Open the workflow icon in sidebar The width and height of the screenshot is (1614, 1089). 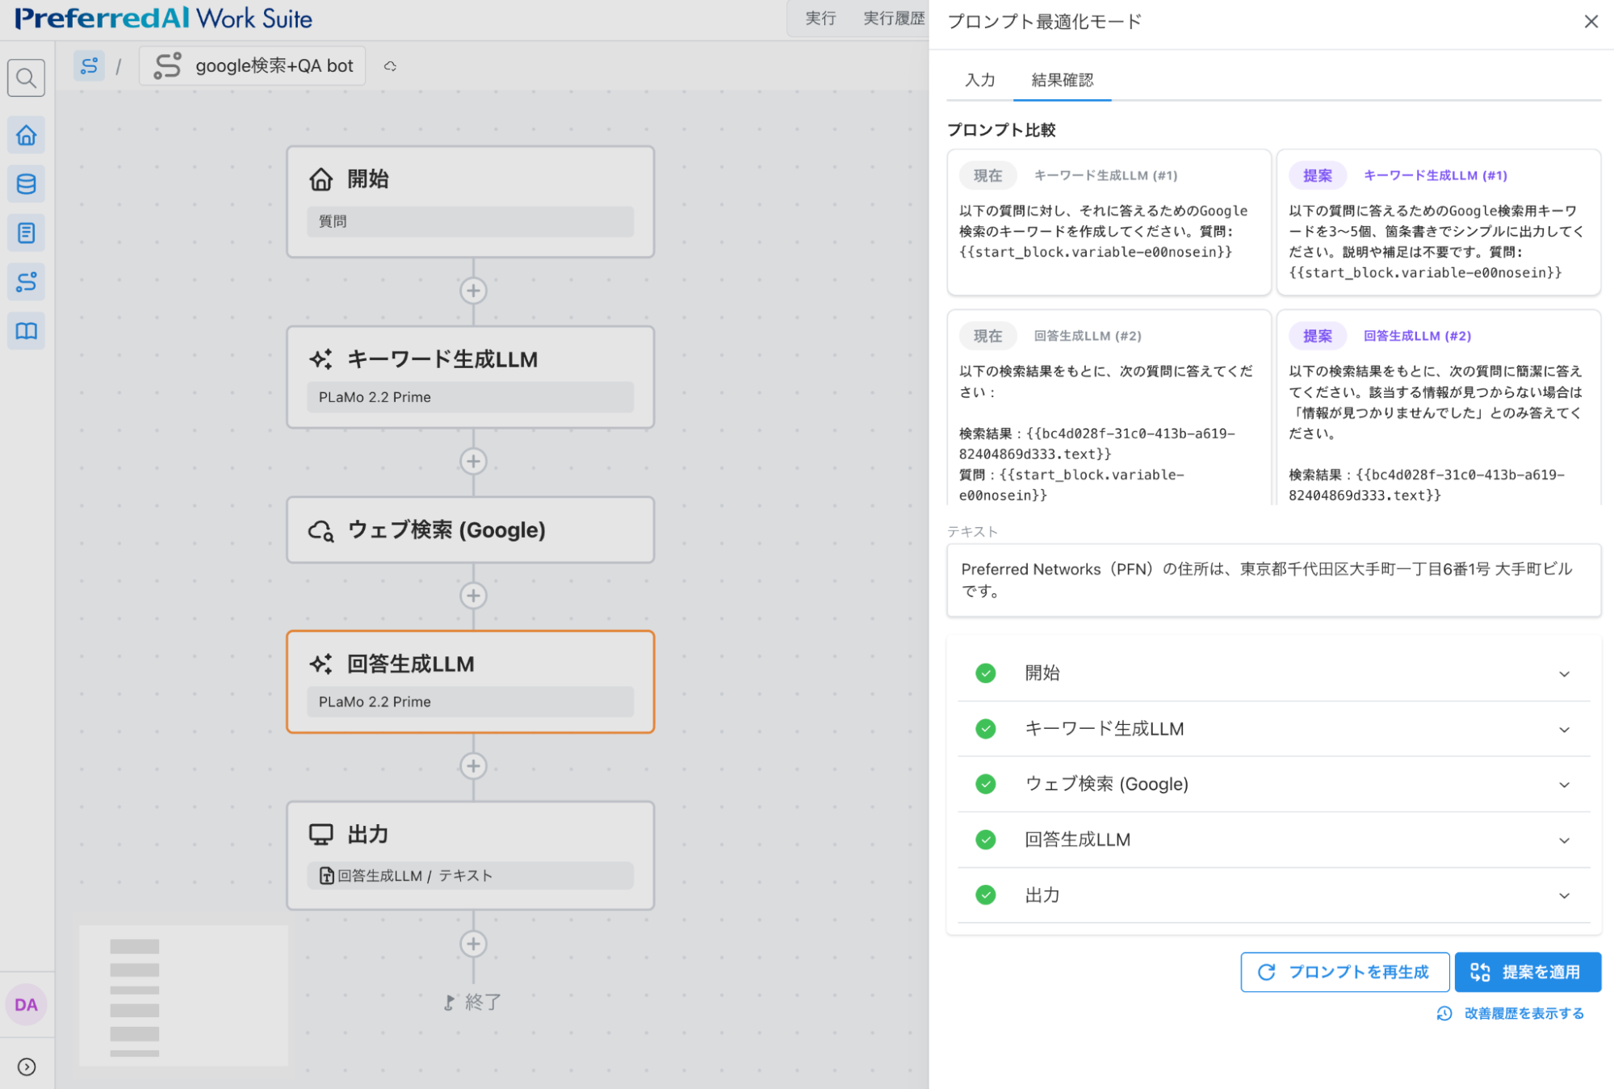(x=26, y=282)
